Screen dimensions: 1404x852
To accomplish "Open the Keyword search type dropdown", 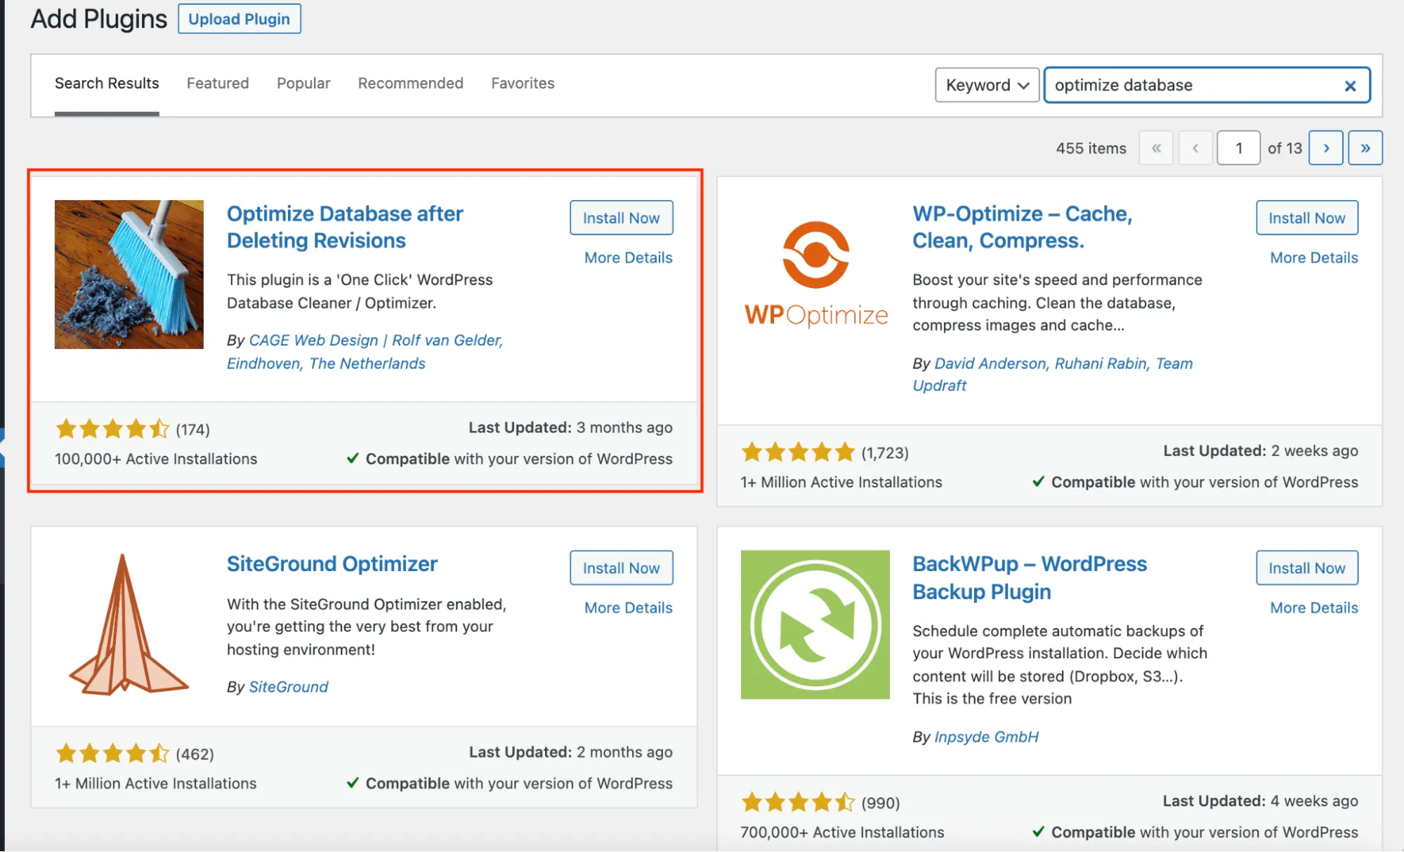I will pyautogui.click(x=986, y=85).
